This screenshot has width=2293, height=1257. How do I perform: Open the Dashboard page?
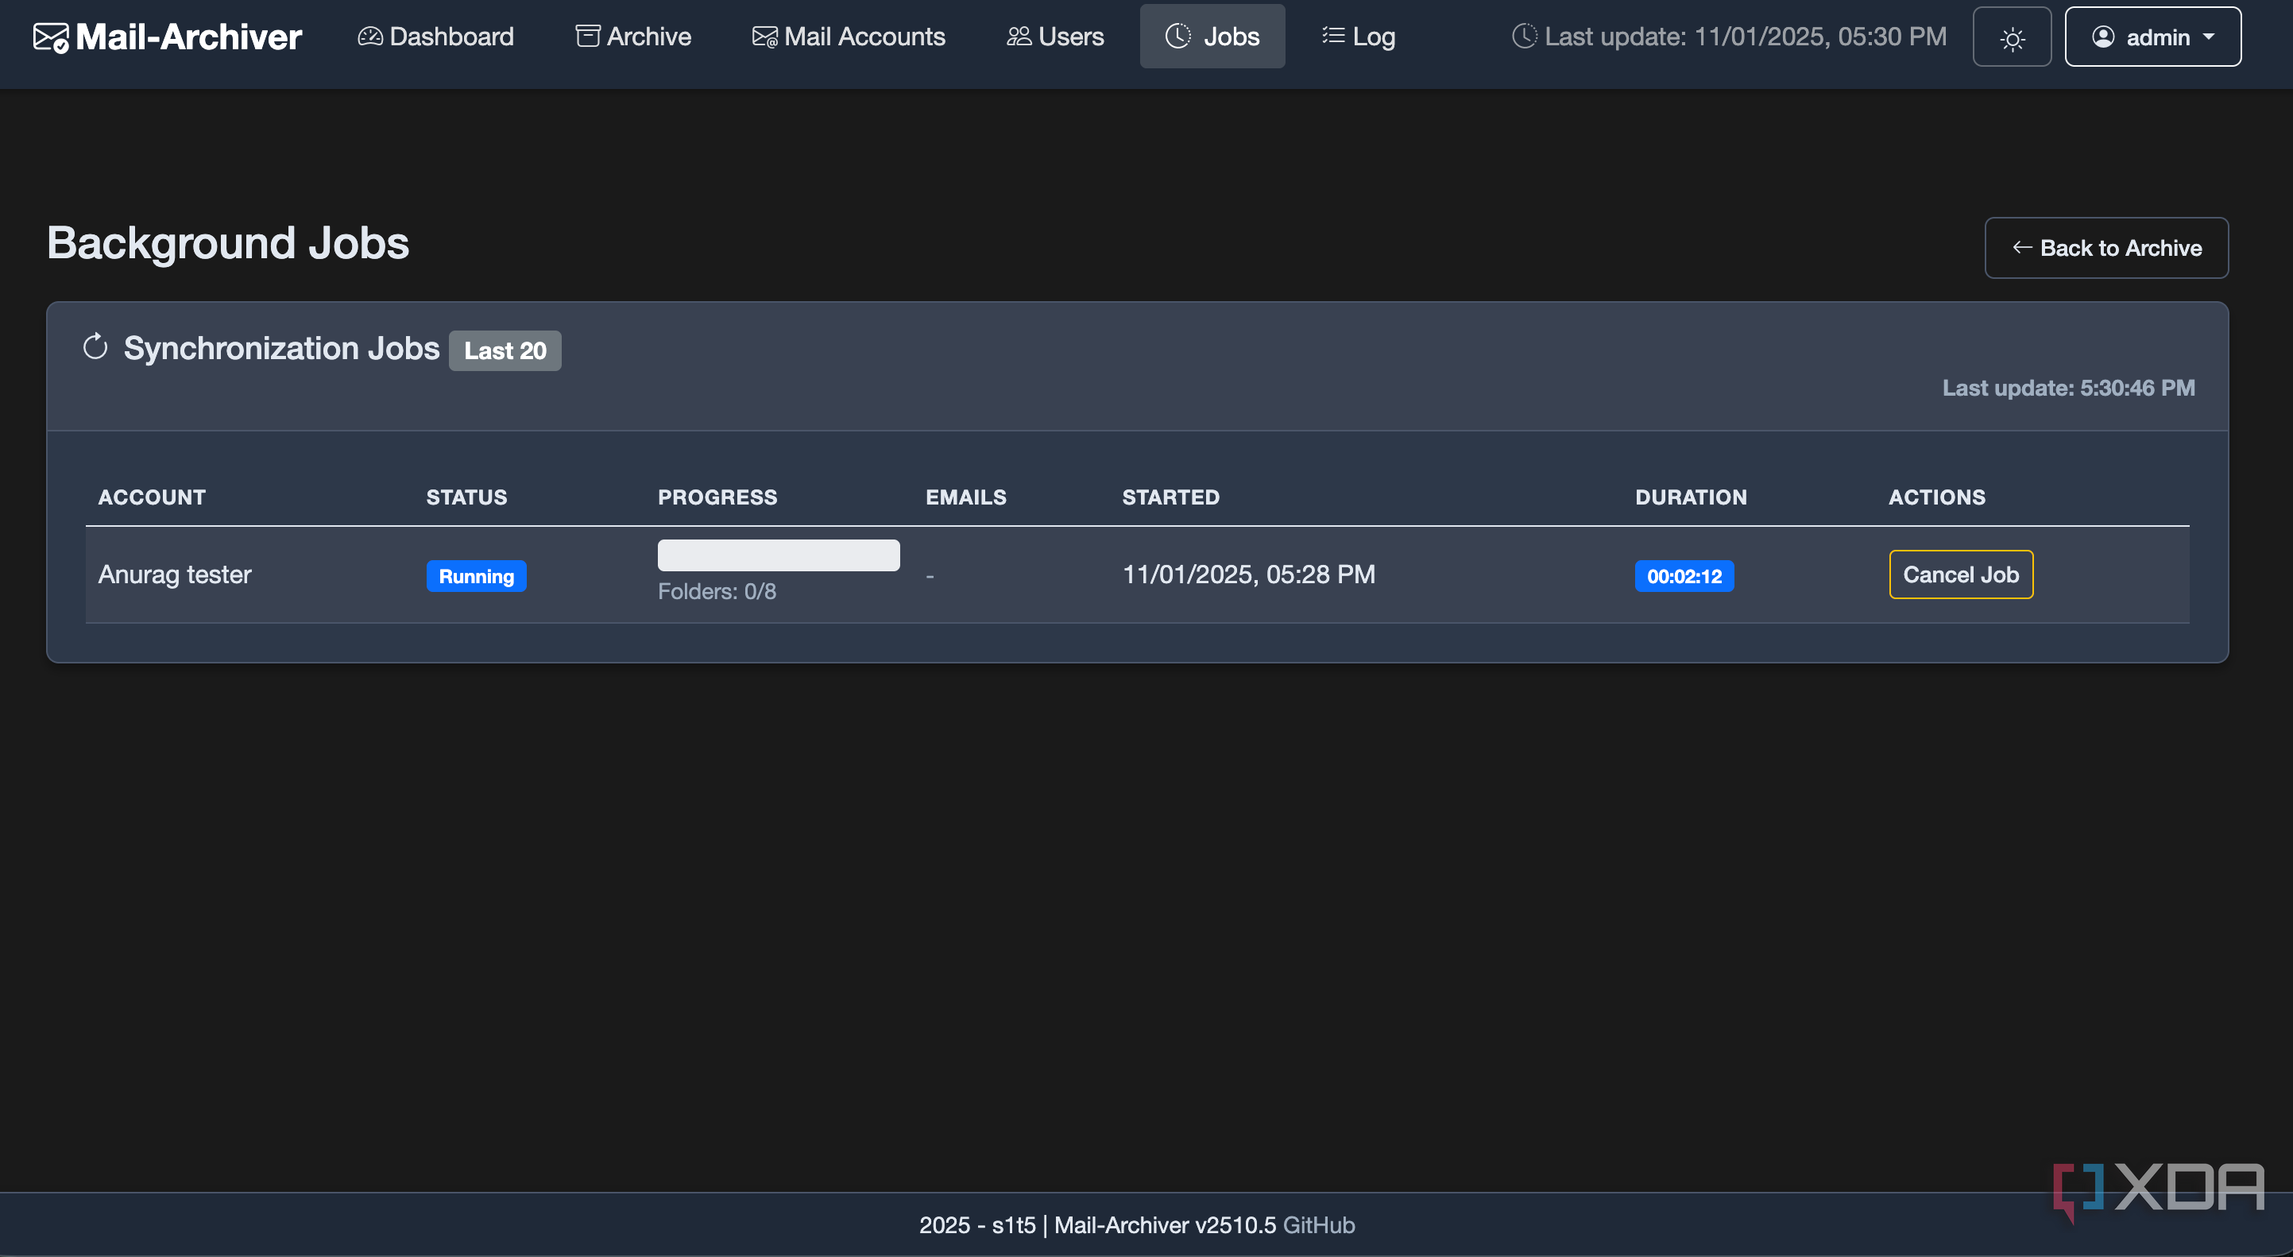(435, 37)
